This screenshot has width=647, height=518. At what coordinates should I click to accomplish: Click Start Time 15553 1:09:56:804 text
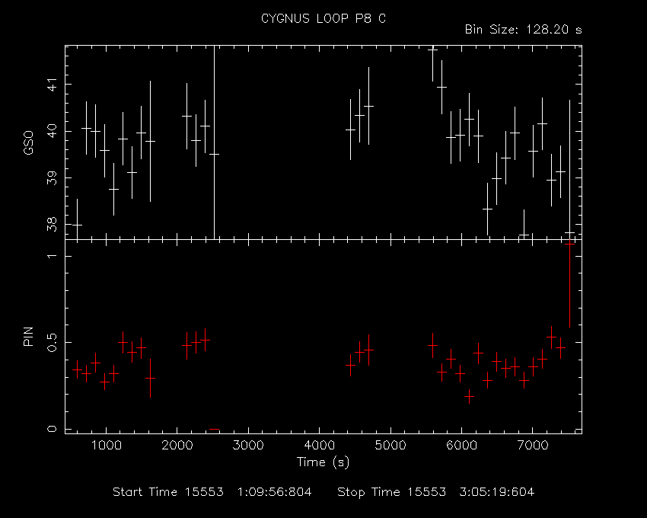pos(212,492)
